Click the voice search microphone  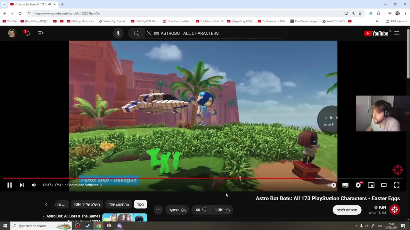pyautogui.click(x=118, y=33)
